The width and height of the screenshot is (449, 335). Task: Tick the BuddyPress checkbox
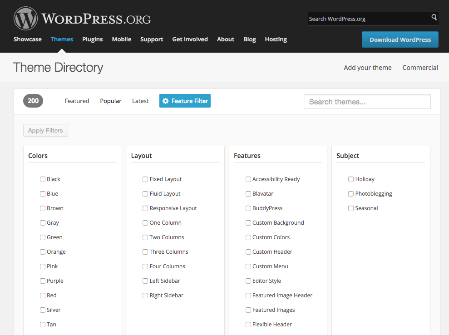point(248,208)
